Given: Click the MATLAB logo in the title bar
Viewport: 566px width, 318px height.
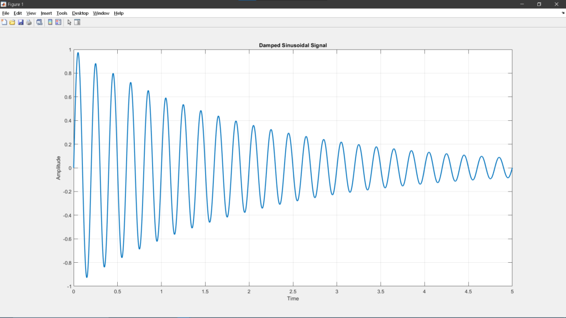Looking at the screenshot, I should pos(4,4).
